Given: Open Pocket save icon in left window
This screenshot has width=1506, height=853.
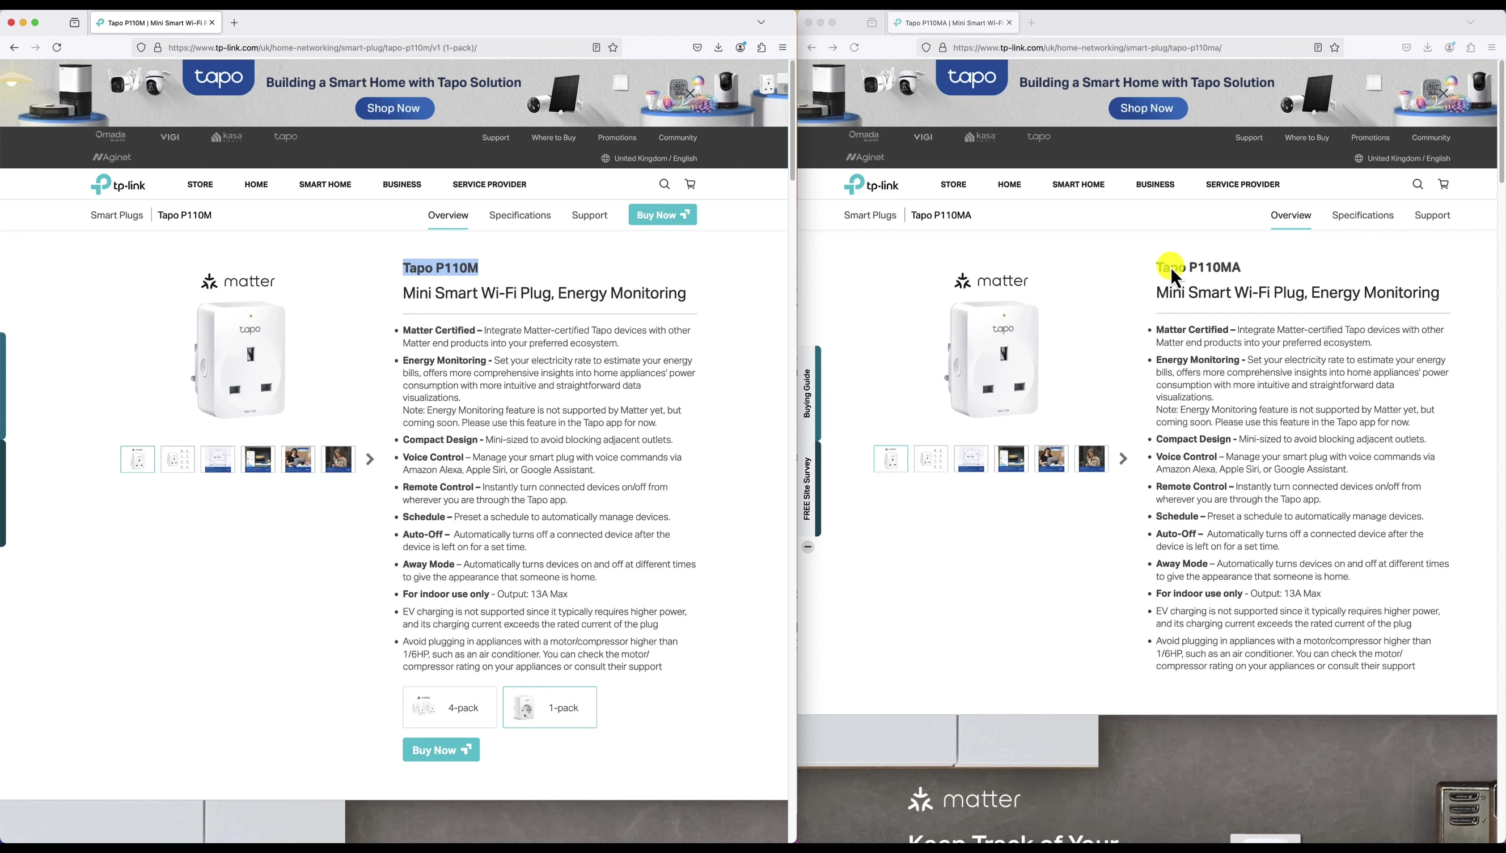Looking at the screenshot, I should [x=697, y=48].
